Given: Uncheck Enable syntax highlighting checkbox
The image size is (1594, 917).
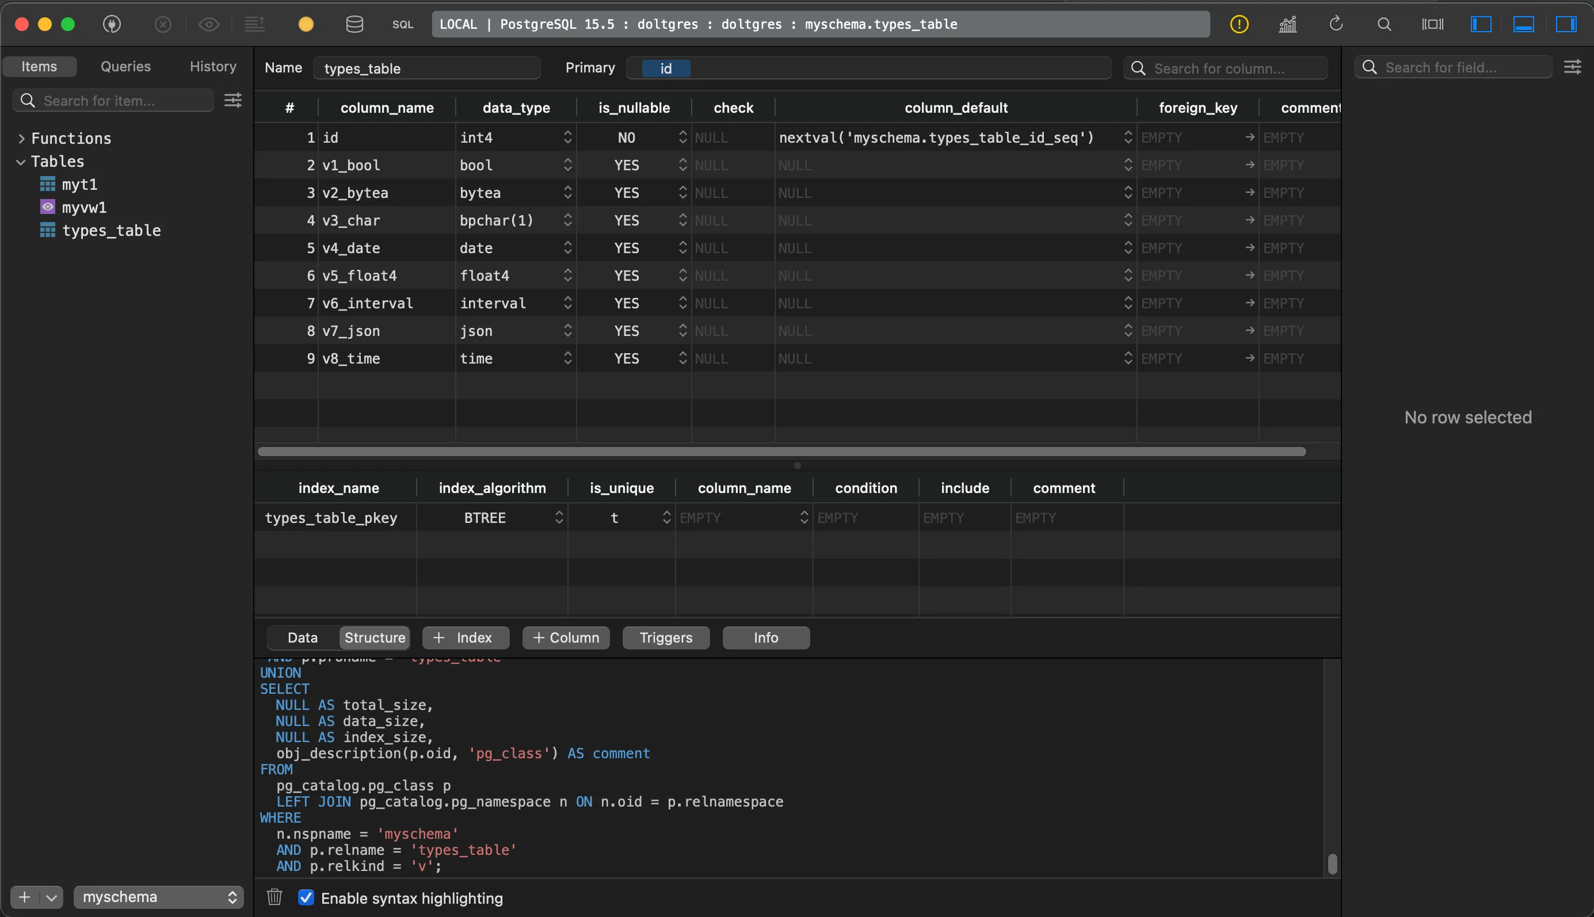Looking at the screenshot, I should [x=306, y=897].
